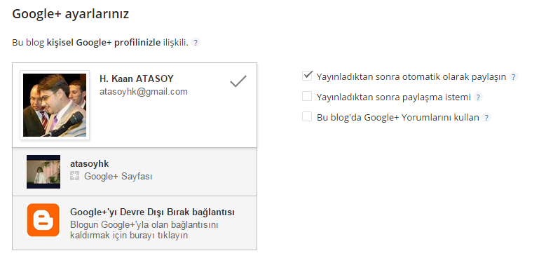Click checkmark icon on H. Kaan ATASOY card

(238, 81)
